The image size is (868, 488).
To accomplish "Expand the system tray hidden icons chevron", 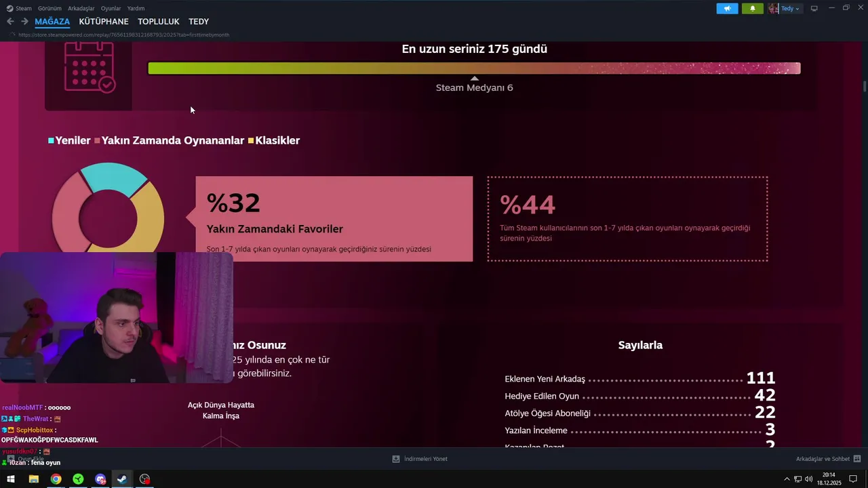I will (x=787, y=479).
